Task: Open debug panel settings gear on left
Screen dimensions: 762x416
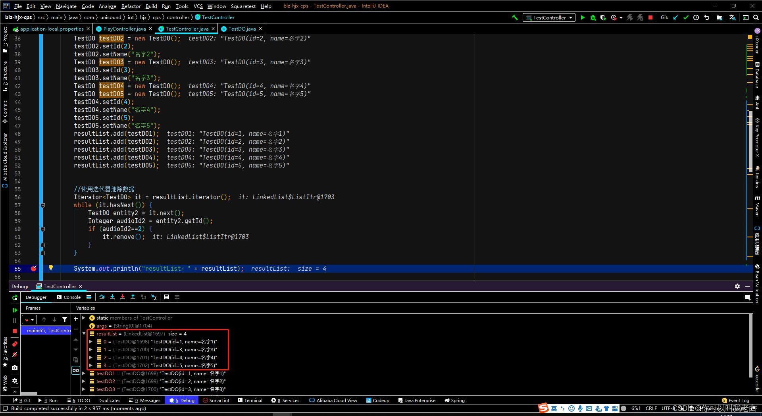Action: pyautogui.click(x=15, y=381)
